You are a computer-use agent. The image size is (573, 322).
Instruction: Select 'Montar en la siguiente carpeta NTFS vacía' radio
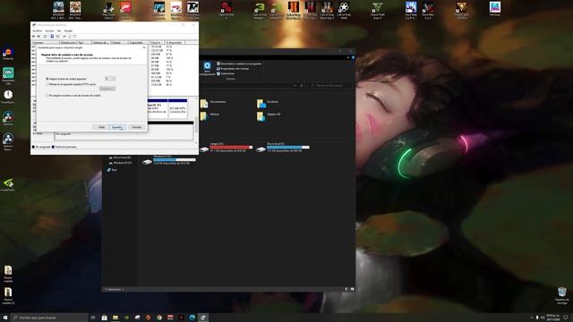[47, 84]
